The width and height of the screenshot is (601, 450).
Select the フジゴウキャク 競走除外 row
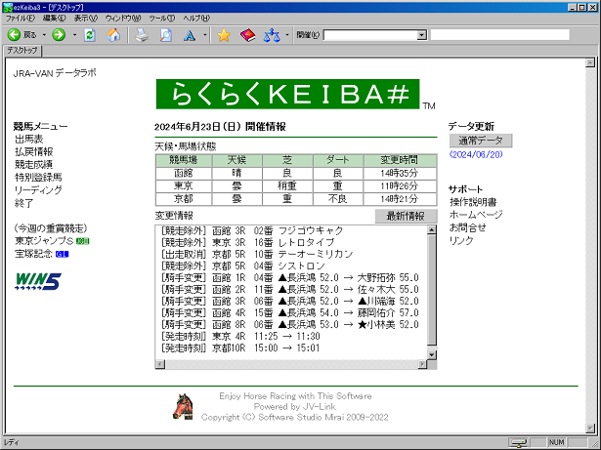point(252,231)
